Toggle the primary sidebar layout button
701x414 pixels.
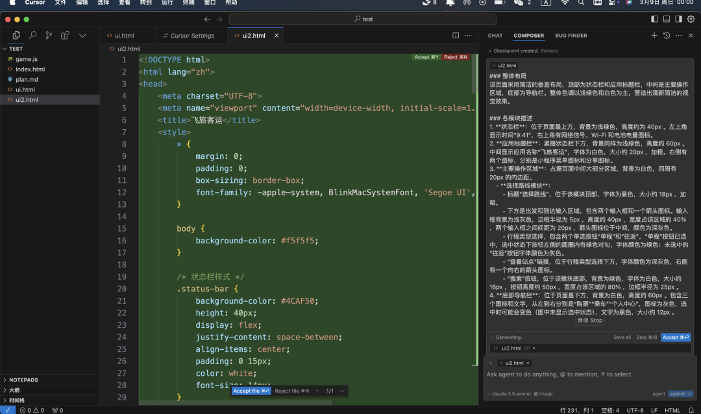click(x=654, y=19)
